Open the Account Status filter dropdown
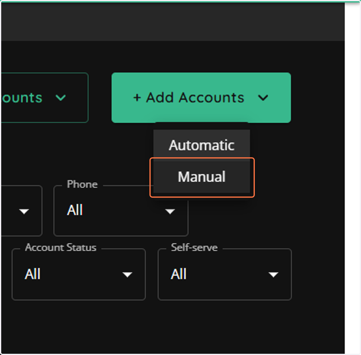This screenshot has height=355, width=361. coord(79,274)
